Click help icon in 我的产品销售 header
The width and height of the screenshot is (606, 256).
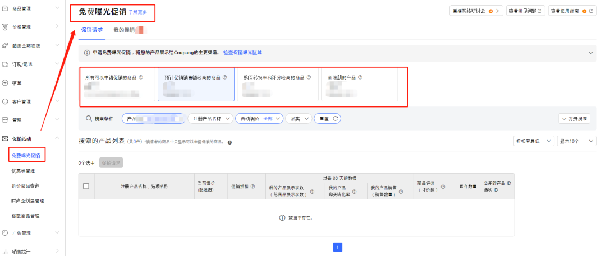401,191
